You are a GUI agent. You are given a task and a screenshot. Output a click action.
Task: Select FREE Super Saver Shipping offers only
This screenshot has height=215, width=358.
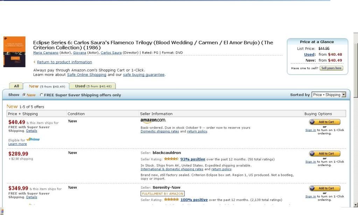click(41, 95)
